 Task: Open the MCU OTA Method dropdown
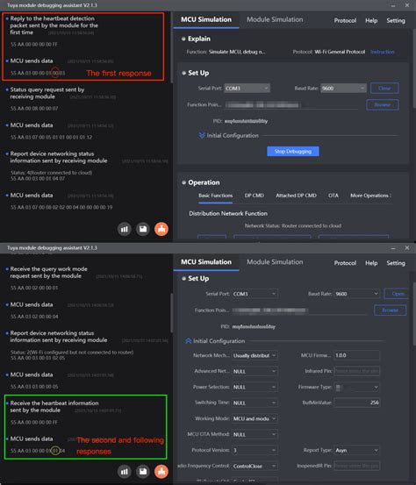point(255,434)
